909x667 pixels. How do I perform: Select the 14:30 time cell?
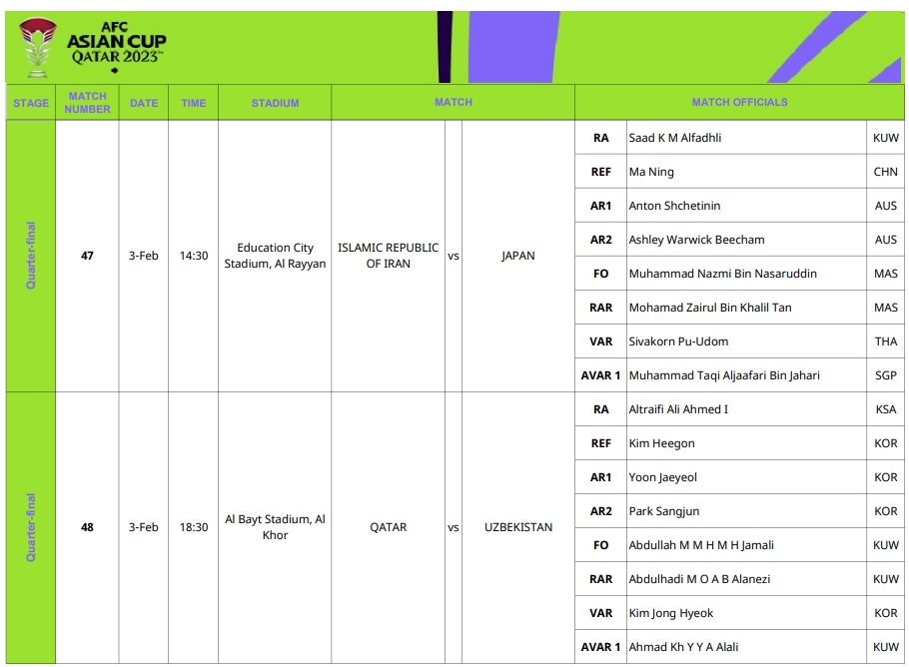[x=194, y=256]
